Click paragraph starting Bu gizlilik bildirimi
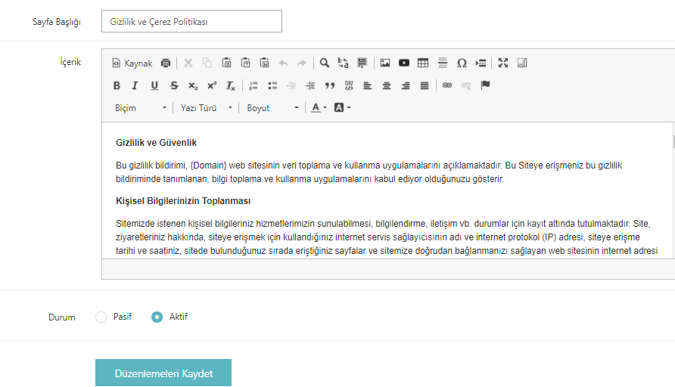 369,172
